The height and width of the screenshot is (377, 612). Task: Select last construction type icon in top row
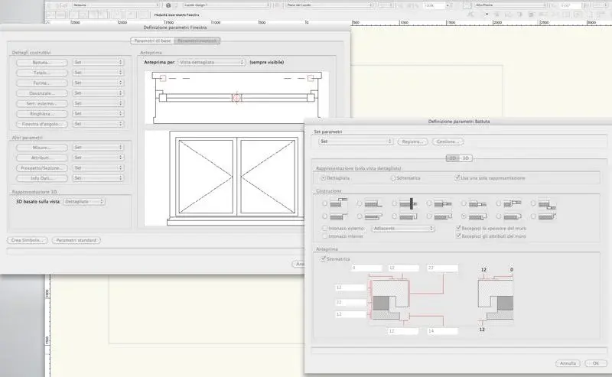point(545,203)
